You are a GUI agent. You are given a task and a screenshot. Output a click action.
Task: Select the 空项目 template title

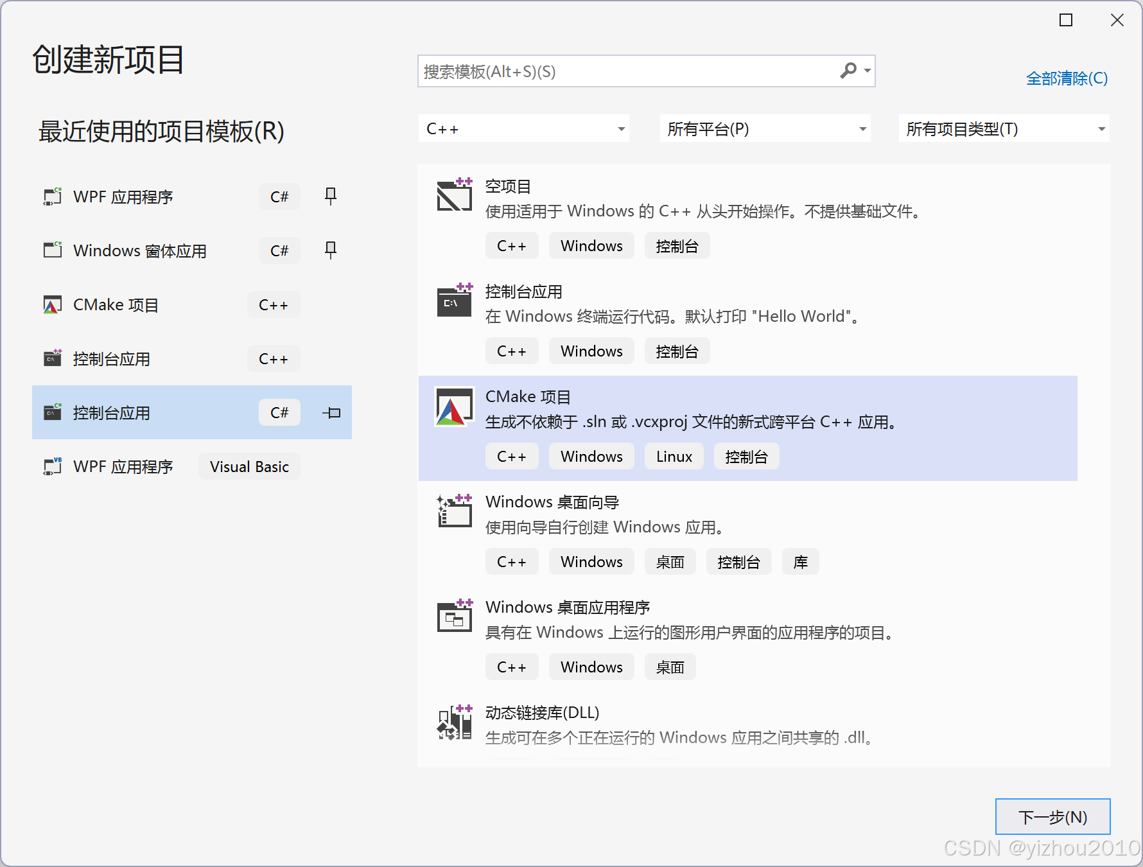(508, 186)
